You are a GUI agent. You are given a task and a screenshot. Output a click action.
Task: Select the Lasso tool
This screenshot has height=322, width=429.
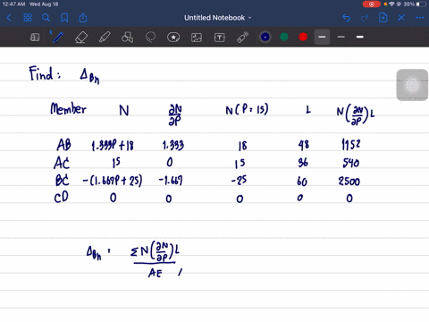pyautogui.click(x=150, y=38)
